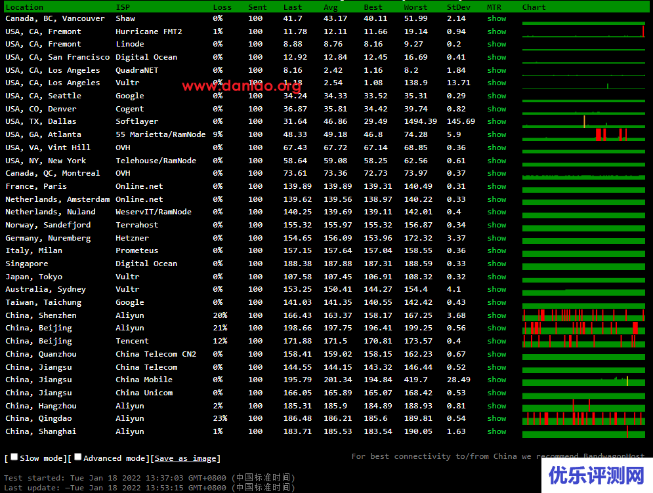Screen dimensions: 653x493
Task: Click the '55 Marietta/RamNode' ISP cell
Action: (160, 134)
